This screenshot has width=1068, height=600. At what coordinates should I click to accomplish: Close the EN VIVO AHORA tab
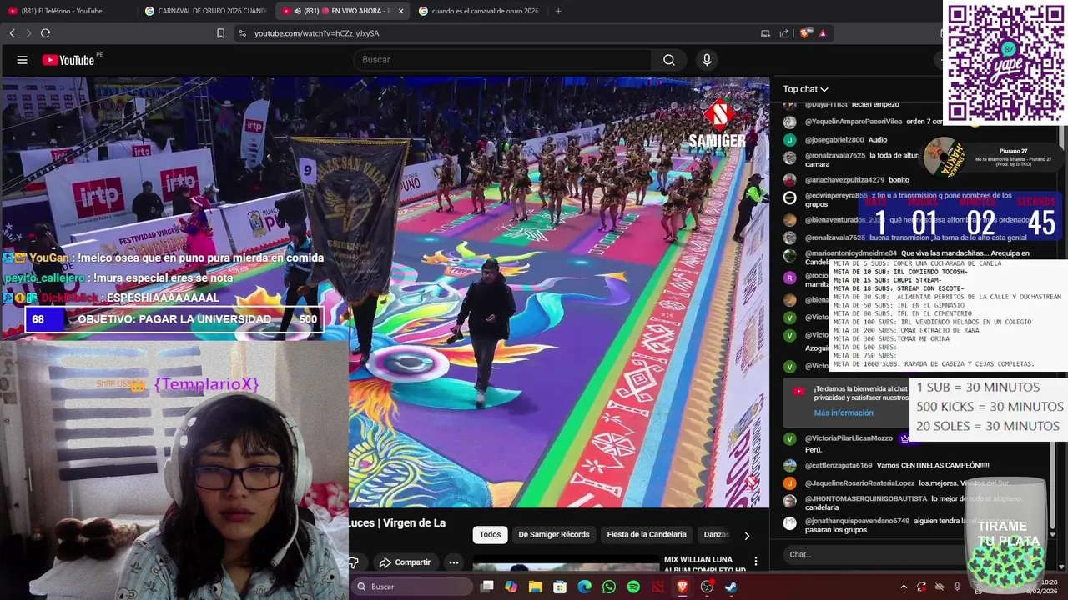pos(400,11)
